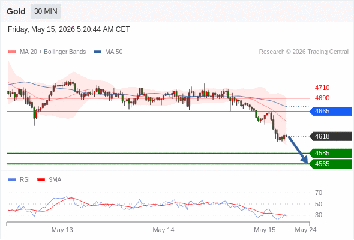Image resolution: width=354 pixels, height=240 pixels.
Task: Click the MA 50 legend label
Action: click(114, 52)
